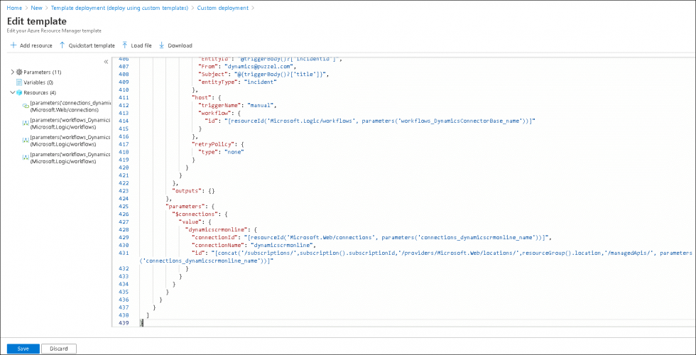Viewport: 696px width, 355px height.
Task: Click the Quickstart template up-arrow icon
Action: coord(62,45)
